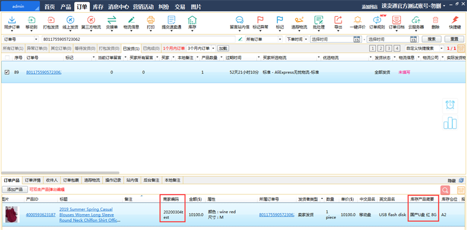Click the 添加产品 add product button
Image resolution: width=467 pixels, height=230 pixels.
pos(15,189)
